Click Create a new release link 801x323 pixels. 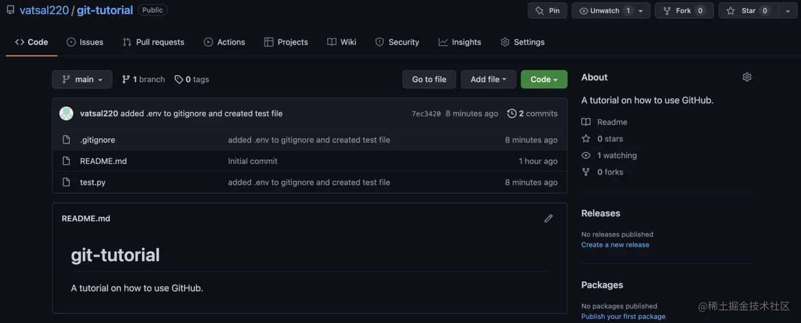pyautogui.click(x=615, y=245)
